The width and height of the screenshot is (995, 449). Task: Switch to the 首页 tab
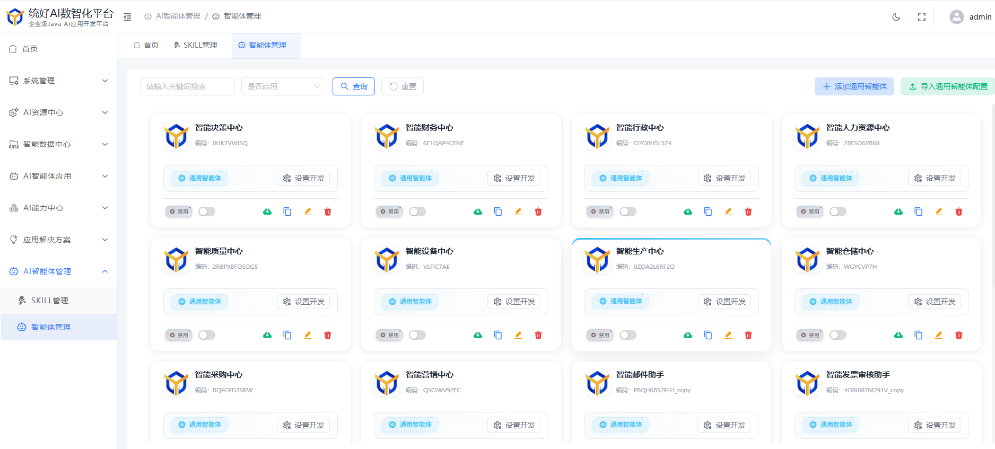146,45
